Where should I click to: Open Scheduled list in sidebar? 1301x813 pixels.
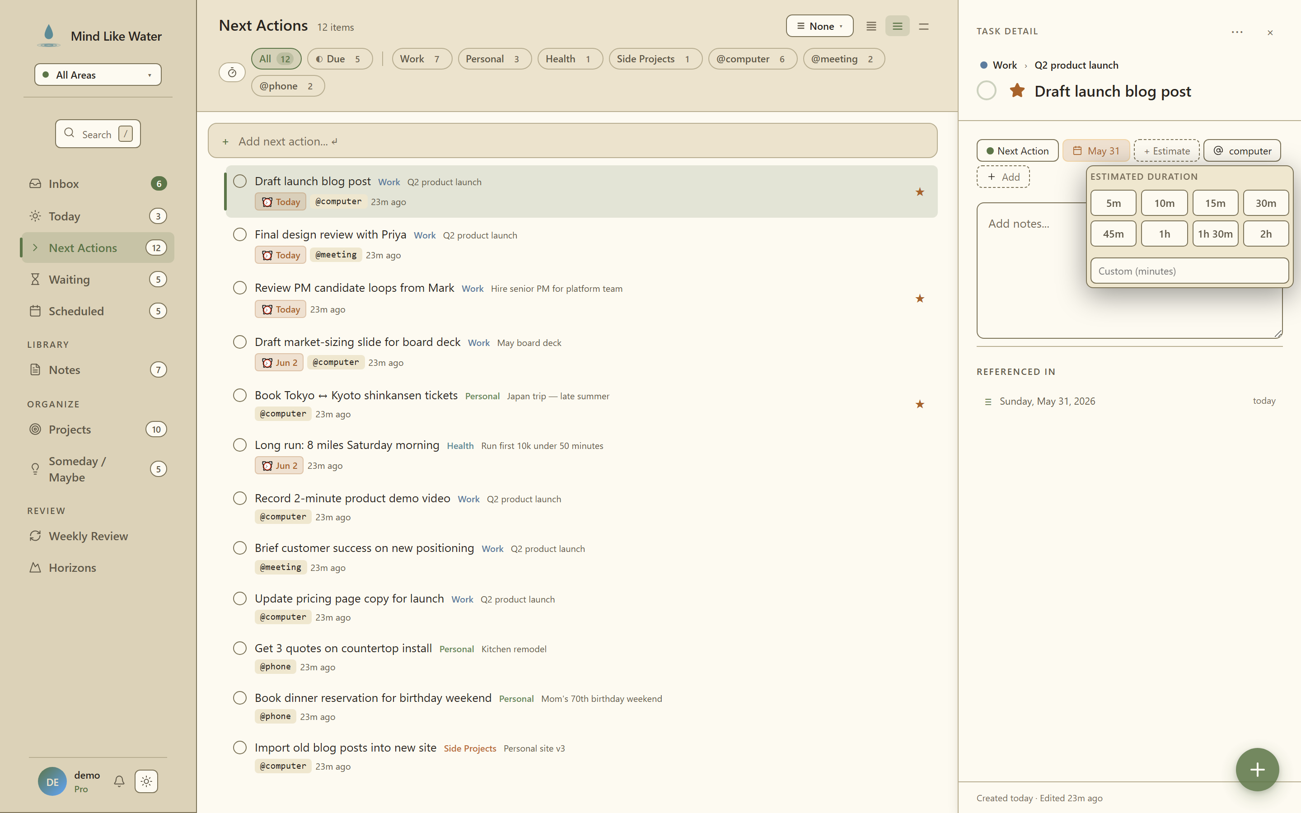coord(98,311)
